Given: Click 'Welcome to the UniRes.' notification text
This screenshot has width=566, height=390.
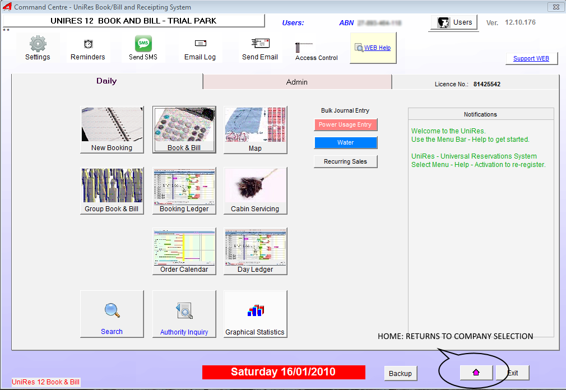Looking at the screenshot, I should coord(448,131).
